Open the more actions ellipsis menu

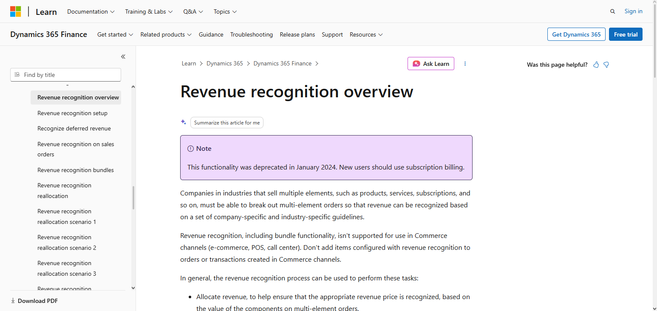tap(465, 64)
